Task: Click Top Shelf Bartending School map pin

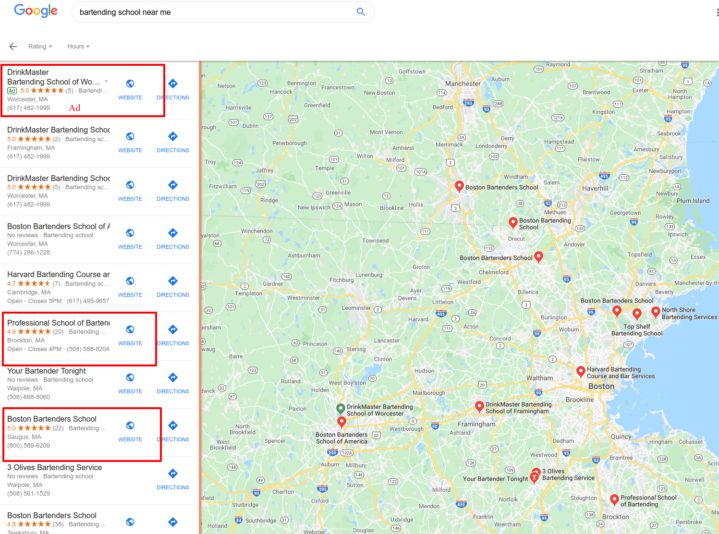Action: click(637, 315)
